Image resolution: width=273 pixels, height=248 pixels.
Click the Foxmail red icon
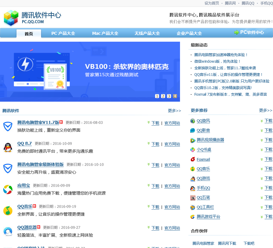click(x=193, y=159)
